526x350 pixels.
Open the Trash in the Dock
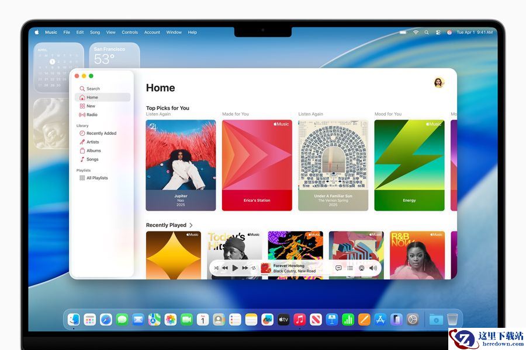click(x=452, y=320)
